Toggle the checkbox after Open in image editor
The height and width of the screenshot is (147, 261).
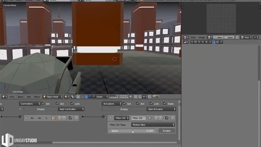click(x=237, y=38)
